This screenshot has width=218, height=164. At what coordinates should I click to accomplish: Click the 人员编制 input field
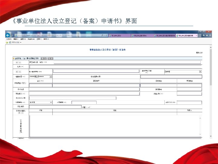tap(84, 102)
